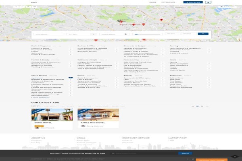Open the Land category under Property

coord(126,80)
